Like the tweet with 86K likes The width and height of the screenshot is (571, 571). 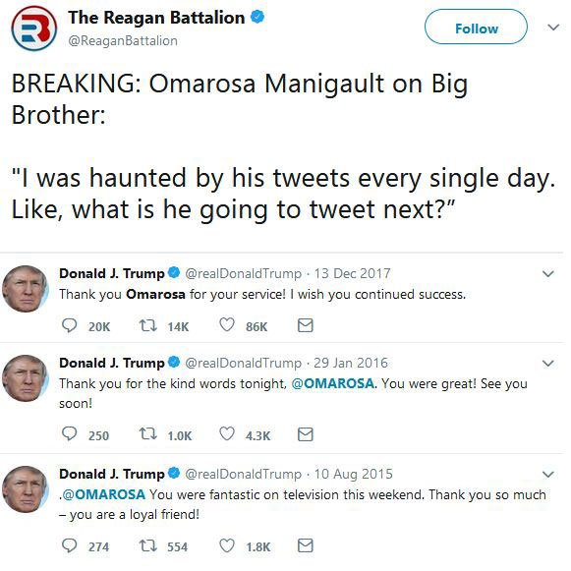227,325
